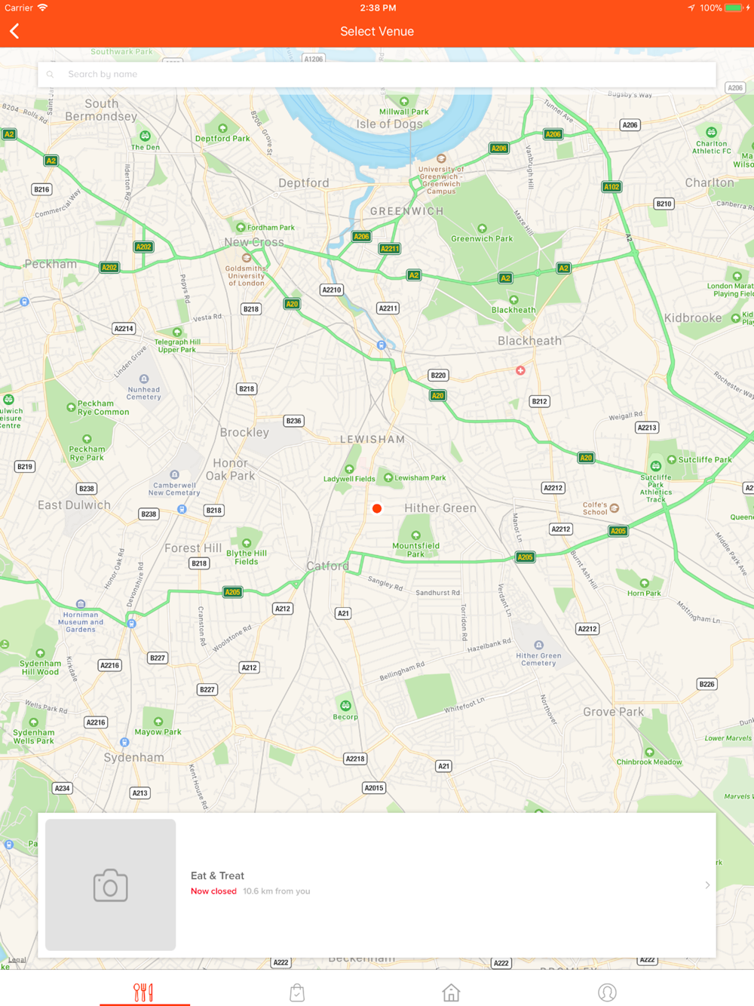Viewport: 754px width, 1006px height.
Task: Tap the Colfe's School marker icon
Action: pyautogui.click(x=615, y=508)
